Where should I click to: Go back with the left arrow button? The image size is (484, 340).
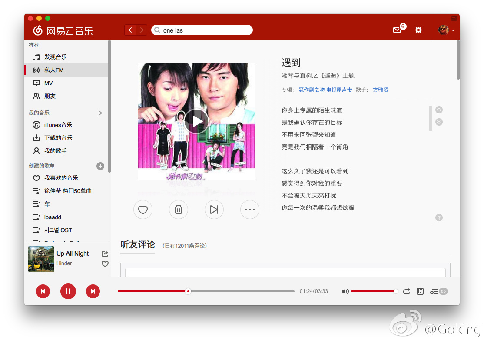click(130, 30)
